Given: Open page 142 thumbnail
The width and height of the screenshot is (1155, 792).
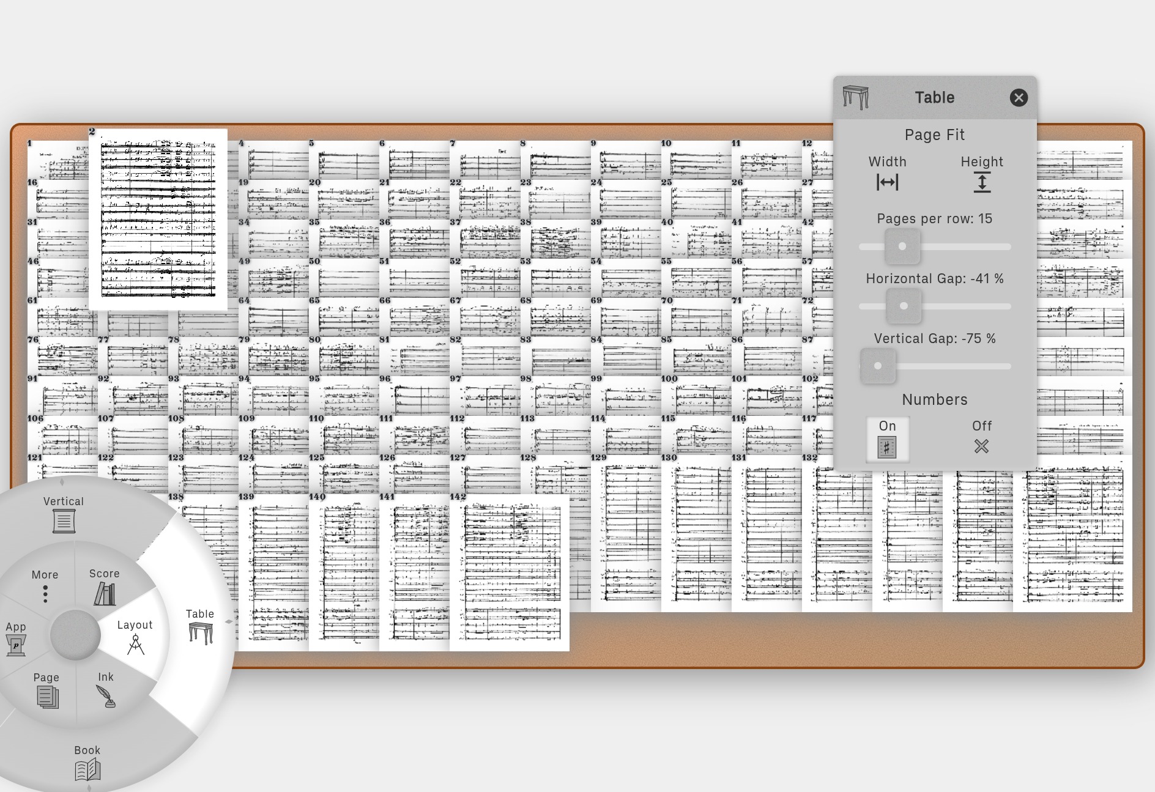Looking at the screenshot, I should [x=509, y=572].
